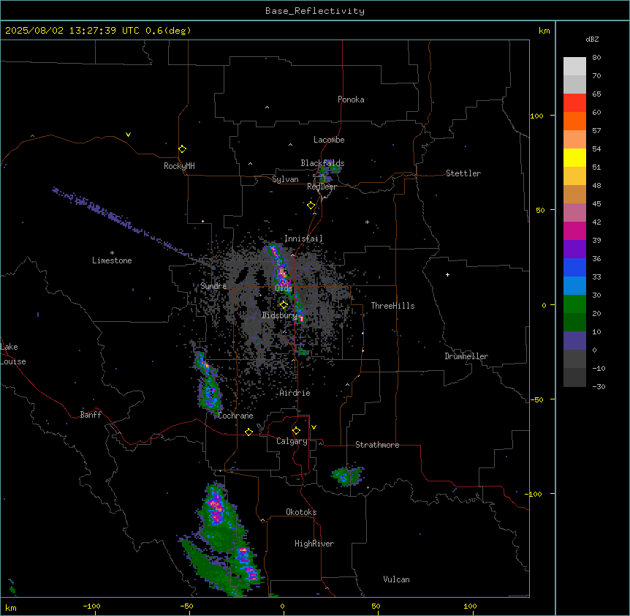Click the blue 33-36 dBZ legend swatch
This screenshot has height=616, width=630.
[x=574, y=267]
